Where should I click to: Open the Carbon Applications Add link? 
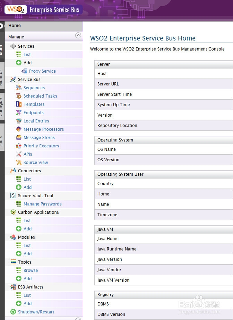point(28,229)
